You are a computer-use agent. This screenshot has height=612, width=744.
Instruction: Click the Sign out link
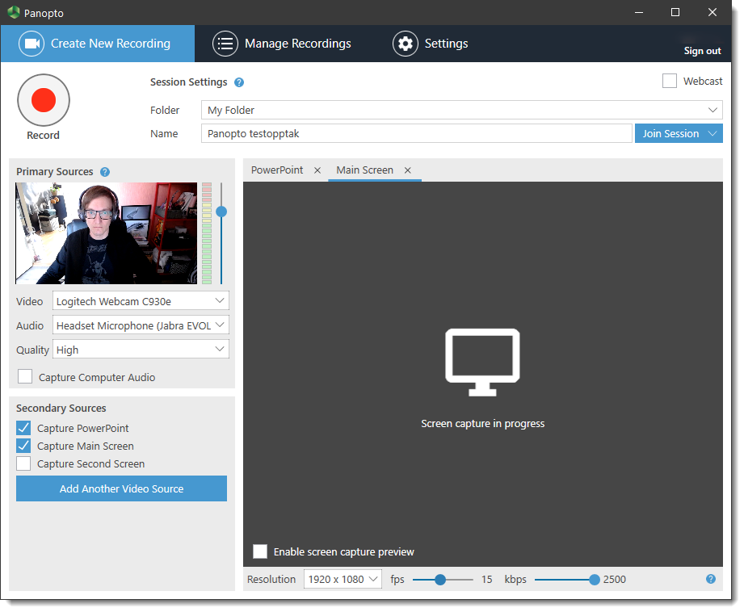coord(702,51)
